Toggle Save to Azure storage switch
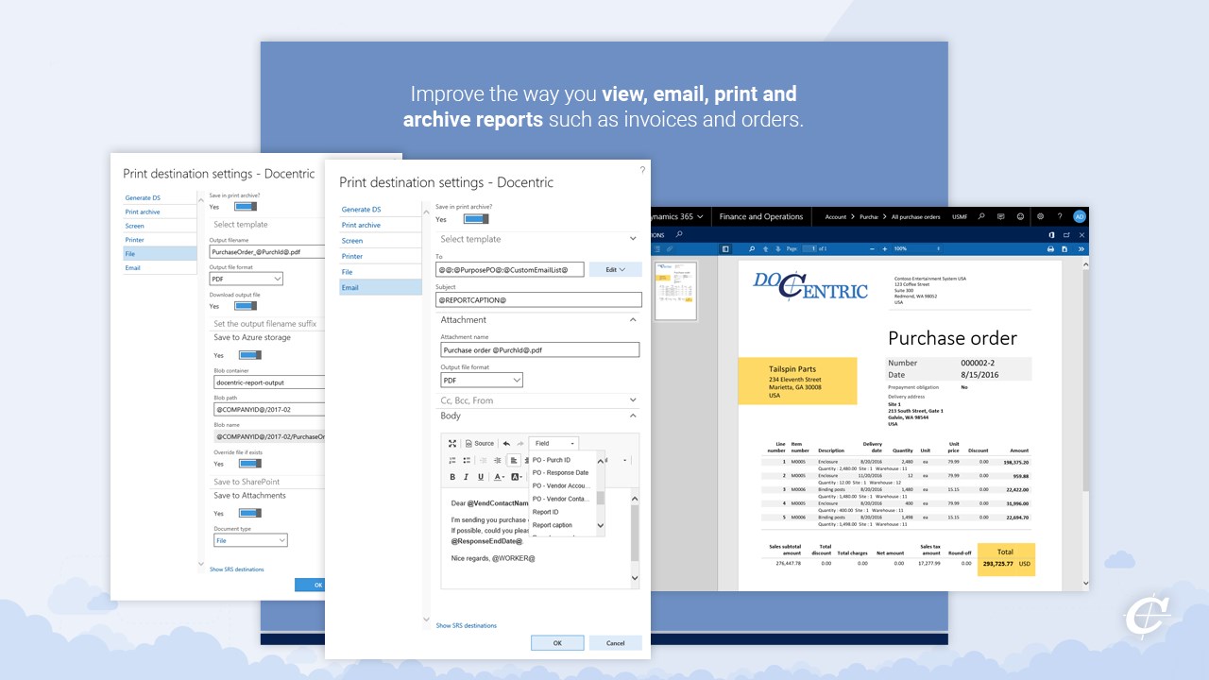 click(x=250, y=355)
